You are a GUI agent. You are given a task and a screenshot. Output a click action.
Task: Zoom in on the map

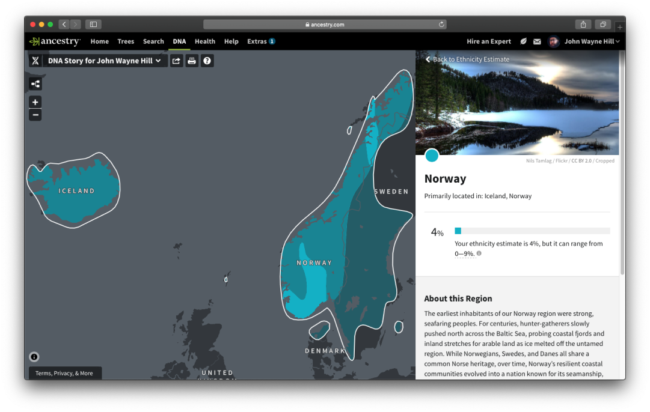(35, 102)
